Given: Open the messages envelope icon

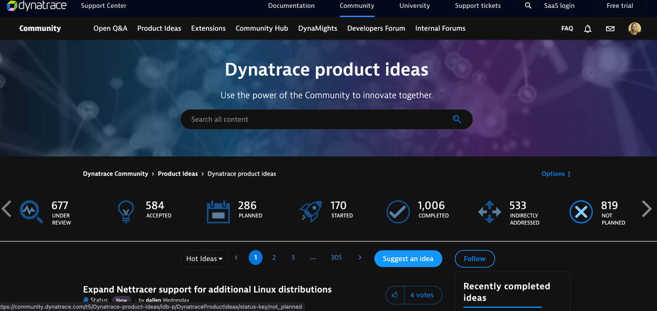Looking at the screenshot, I should click(x=610, y=29).
